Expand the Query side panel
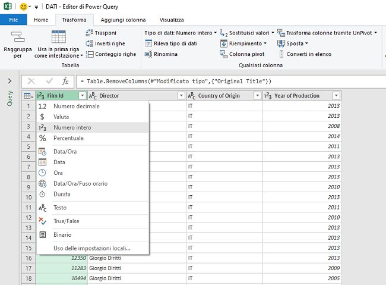 (x=10, y=81)
